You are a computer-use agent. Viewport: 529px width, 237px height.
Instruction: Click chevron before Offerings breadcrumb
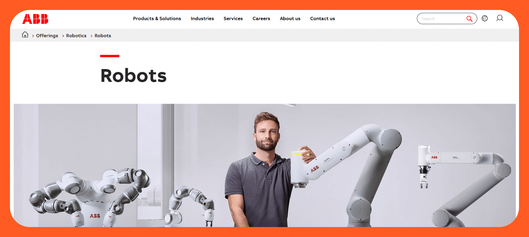click(x=33, y=36)
